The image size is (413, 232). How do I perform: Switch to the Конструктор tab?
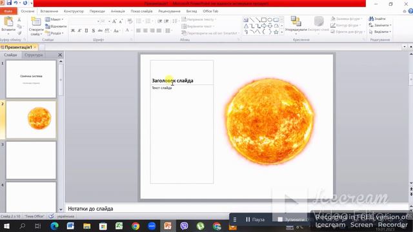click(74, 12)
